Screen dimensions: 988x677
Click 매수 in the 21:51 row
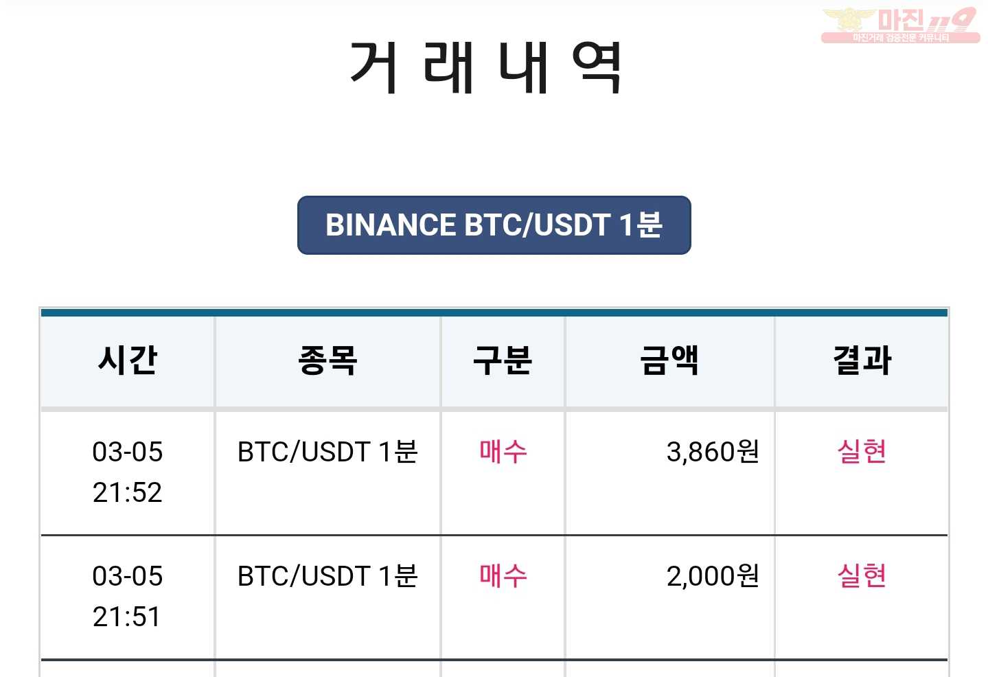click(x=503, y=576)
